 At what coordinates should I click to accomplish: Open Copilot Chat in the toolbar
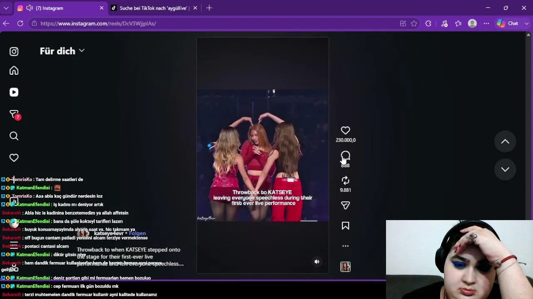pos(508,24)
